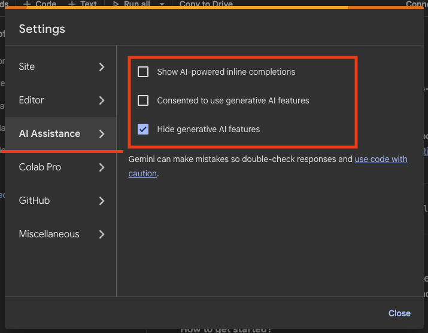Click the chevron next to Site
428x333 pixels.
[x=102, y=67]
